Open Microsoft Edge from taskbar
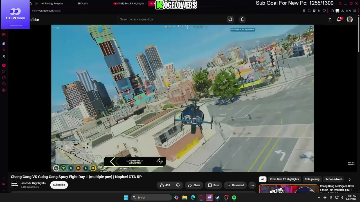360x202 pixels. 193,198
